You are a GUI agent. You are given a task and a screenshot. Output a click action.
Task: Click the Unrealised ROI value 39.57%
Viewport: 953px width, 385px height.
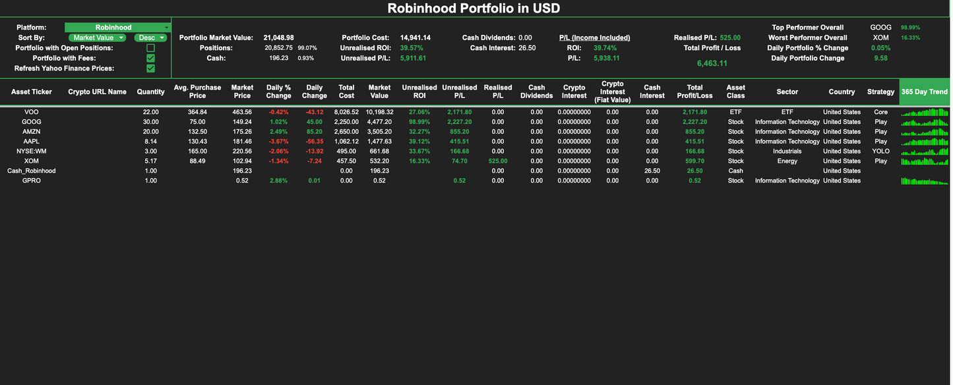pyautogui.click(x=413, y=48)
